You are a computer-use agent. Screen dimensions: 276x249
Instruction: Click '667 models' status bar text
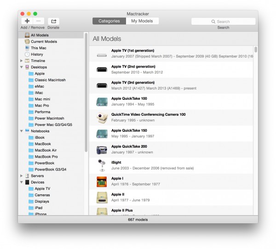138,220
